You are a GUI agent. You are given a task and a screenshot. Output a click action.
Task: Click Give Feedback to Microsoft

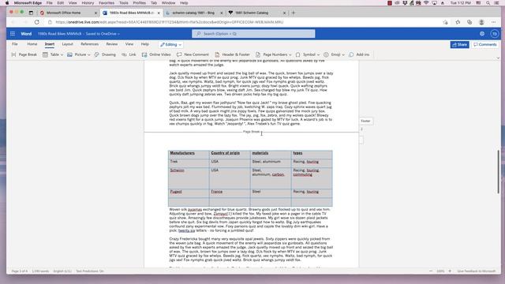(x=477, y=271)
